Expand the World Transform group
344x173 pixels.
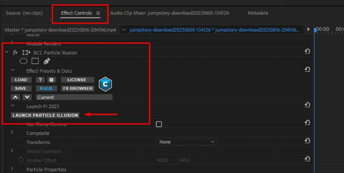pos(12,151)
